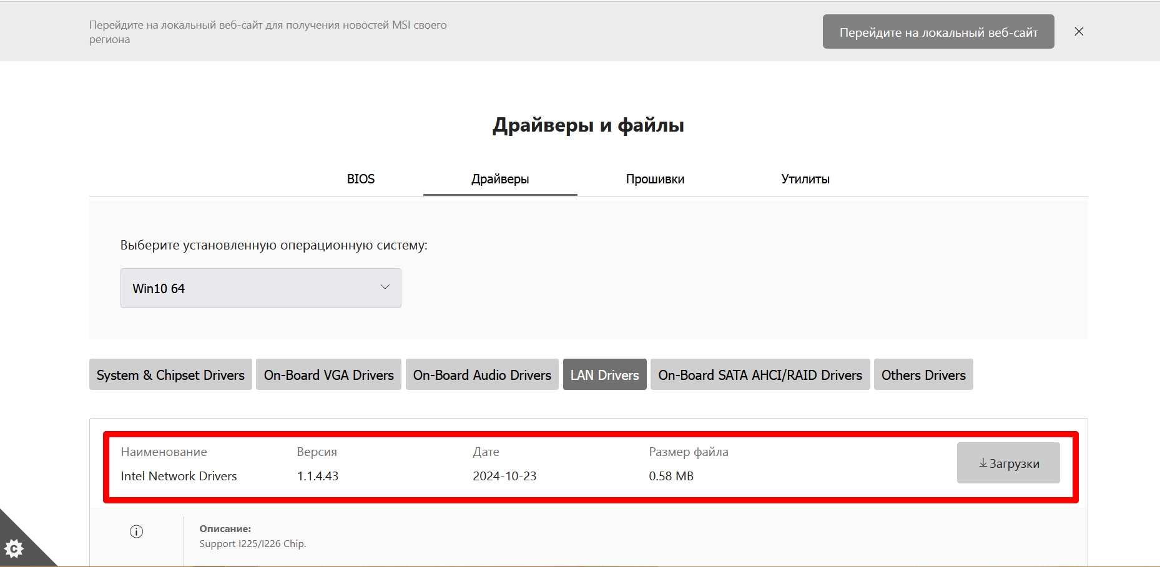Screen dimensions: 1160x567
Task: Download Intel Network Drivers via Загрузки
Action: (x=1008, y=463)
